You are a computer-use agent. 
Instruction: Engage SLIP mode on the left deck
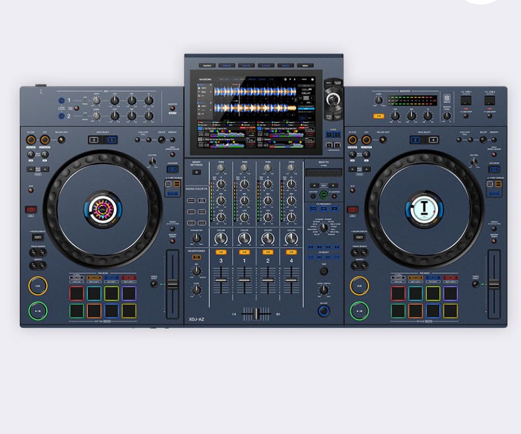click(30, 191)
